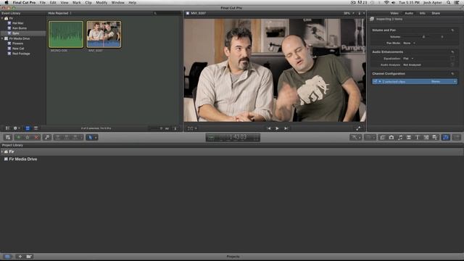This screenshot has width=464, height=261.
Task: Open the Hide Rejected filter dropdown
Action: tap(59, 13)
